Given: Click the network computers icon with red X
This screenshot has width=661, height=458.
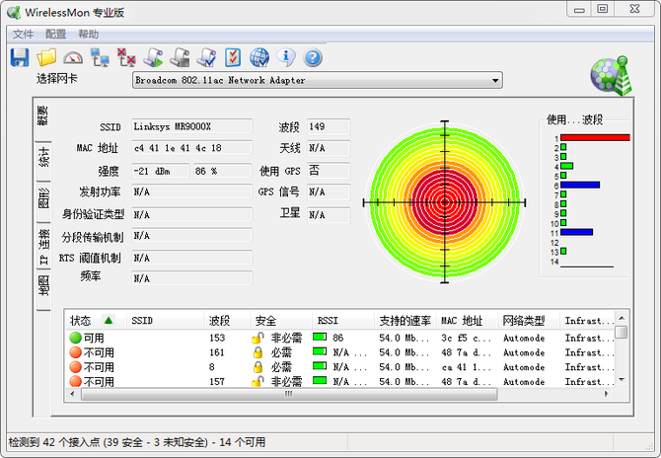Looking at the screenshot, I should pos(126,57).
